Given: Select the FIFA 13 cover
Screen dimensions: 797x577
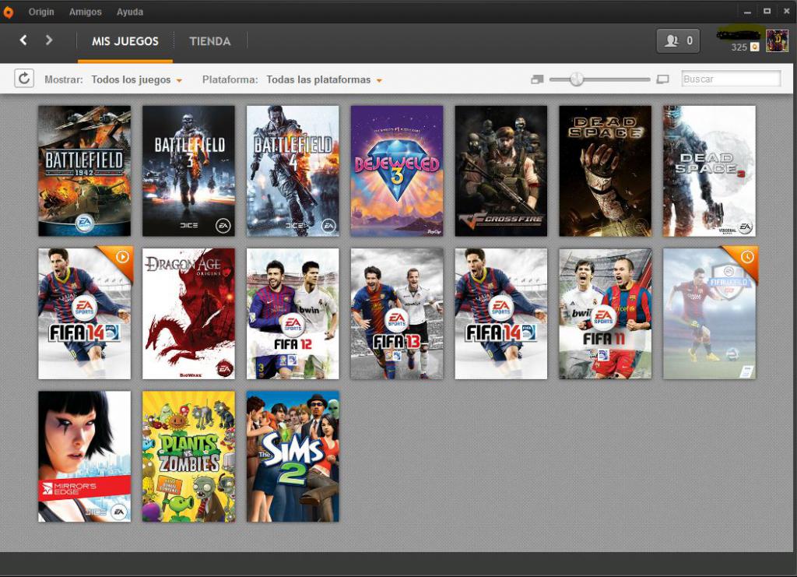Looking at the screenshot, I should coord(397,314).
